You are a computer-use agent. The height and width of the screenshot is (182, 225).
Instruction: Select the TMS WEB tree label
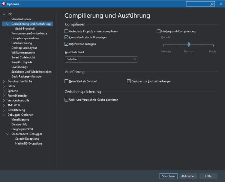[13, 105]
